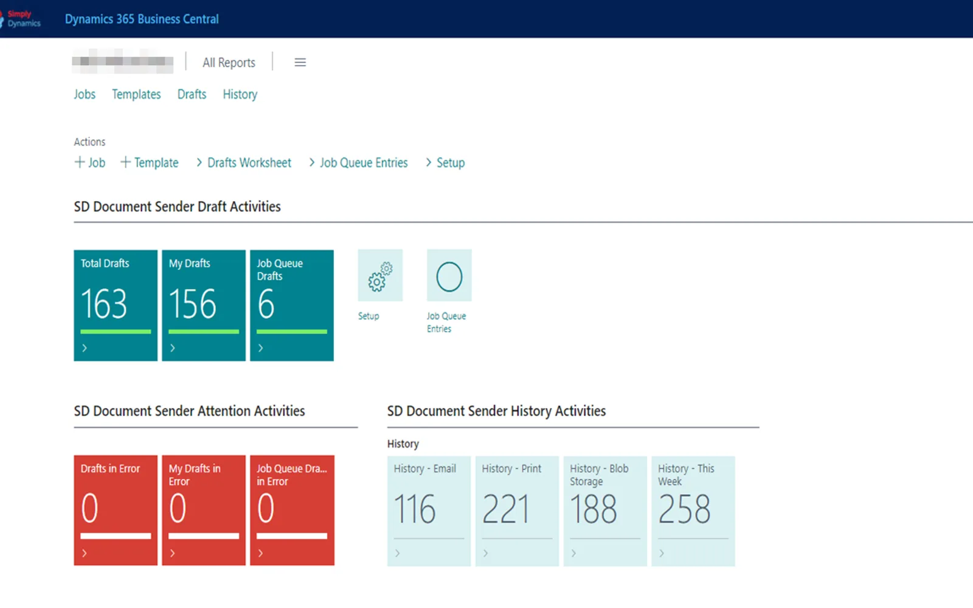The height and width of the screenshot is (608, 973).
Task: Expand the Drafts in Error tile chevron
Action: (85, 553)
